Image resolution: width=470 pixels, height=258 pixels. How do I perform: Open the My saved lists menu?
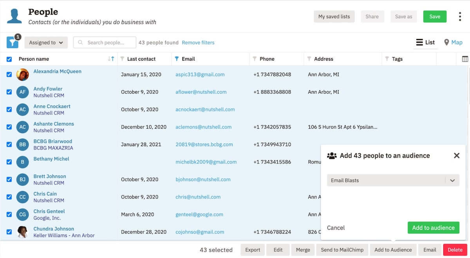pos(334,16)
